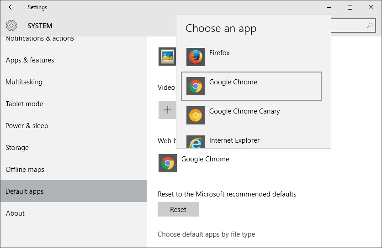Image resolution: width=382 pixels, height=248 pixels.
Task: Minimize the Settings window
Action: point(329,7)
